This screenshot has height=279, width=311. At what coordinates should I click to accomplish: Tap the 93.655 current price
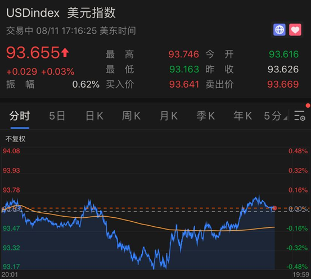coord(33,53)
